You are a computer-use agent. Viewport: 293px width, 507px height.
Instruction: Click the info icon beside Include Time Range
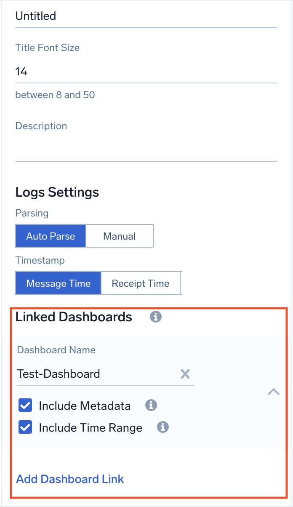pos(162,427)
